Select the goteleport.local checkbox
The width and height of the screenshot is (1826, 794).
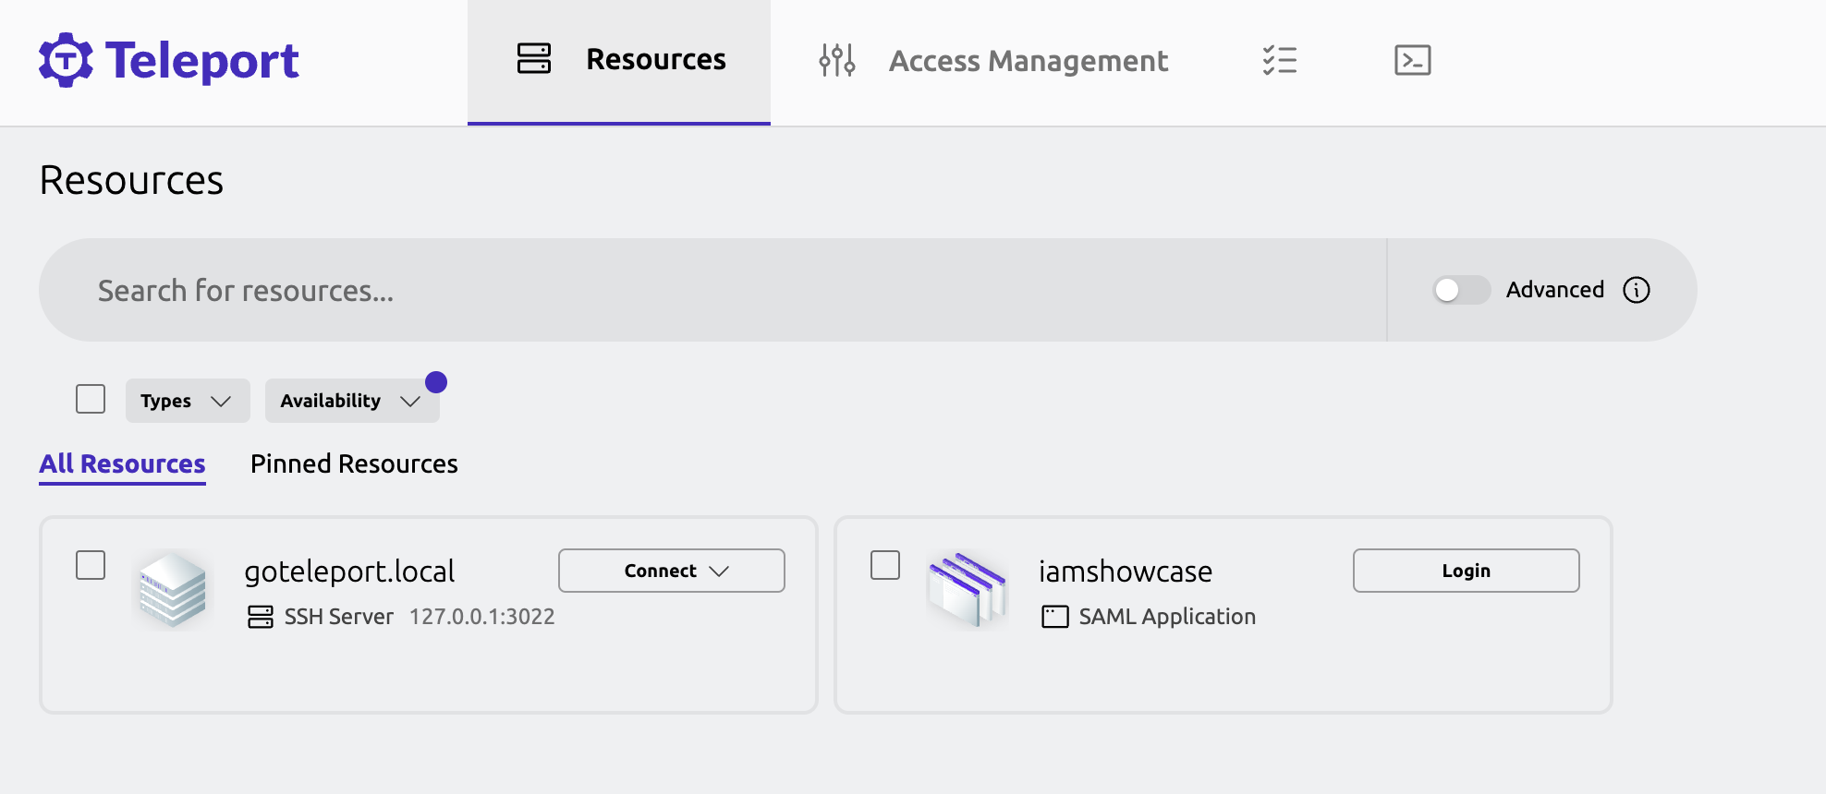pos(91,565)
